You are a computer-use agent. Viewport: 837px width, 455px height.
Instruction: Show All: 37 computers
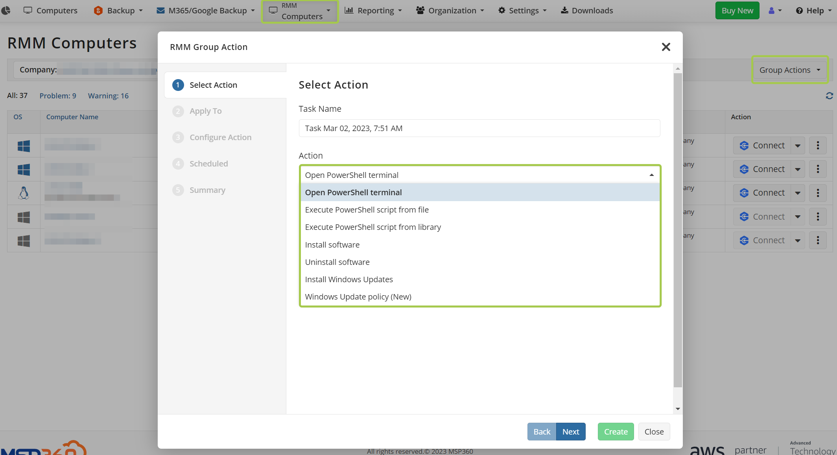tap(17, 96)
